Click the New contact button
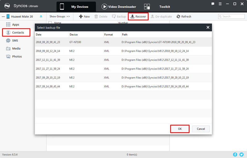Screen dimensions: 247x158 [84, 17]
